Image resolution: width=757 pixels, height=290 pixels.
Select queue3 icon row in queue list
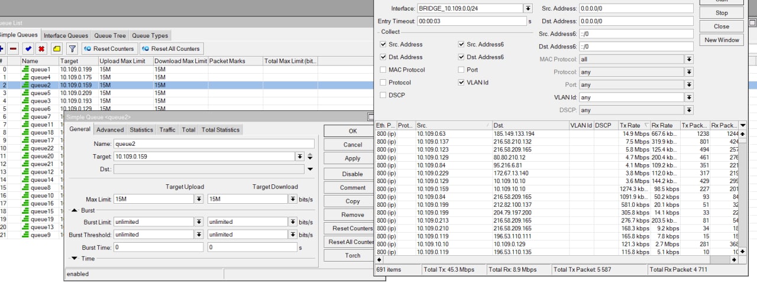pyautogui.click(x=25, y=101)
